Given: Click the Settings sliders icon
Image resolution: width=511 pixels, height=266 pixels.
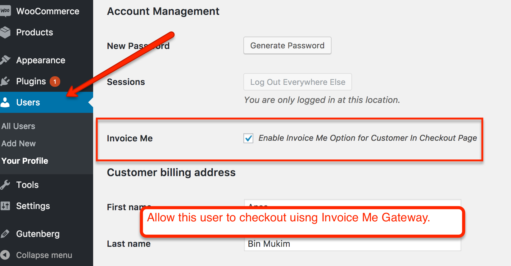Looking at the screenshot, I should pos(5,206).
